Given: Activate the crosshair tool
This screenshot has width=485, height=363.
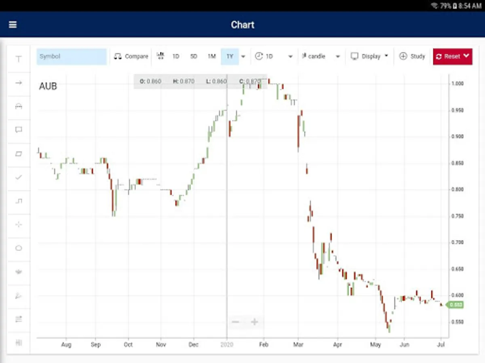Looking at the screenshot, I should click(x=19, y=225).
